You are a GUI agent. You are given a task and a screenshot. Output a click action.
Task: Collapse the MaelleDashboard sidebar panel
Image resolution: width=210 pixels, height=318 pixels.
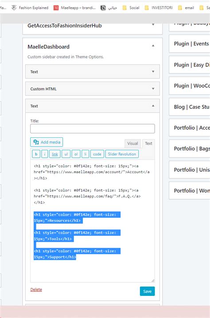tap(153, 46)
